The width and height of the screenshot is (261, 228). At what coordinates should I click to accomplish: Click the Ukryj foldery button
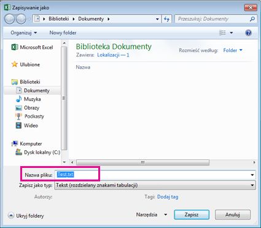coord(26,216)
